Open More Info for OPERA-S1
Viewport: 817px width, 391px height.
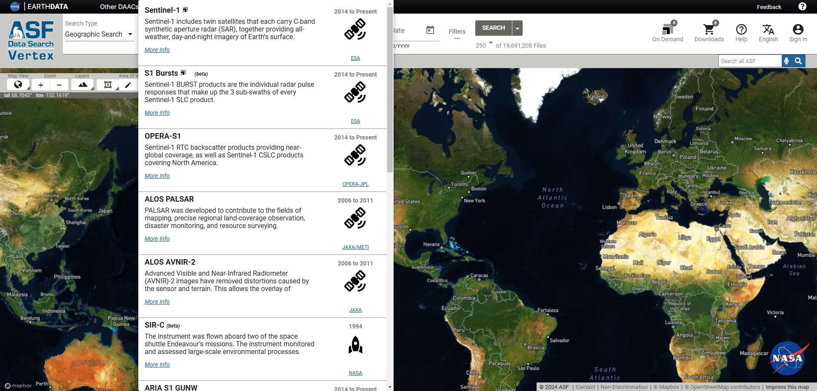[157, 176]
